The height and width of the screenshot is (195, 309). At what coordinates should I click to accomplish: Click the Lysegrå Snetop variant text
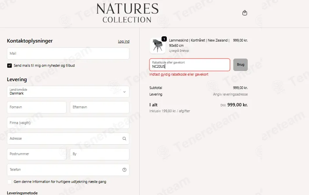[x=179, y=51]
